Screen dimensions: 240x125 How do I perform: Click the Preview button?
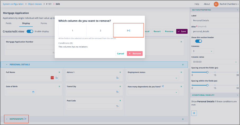[x=169, y=31]
